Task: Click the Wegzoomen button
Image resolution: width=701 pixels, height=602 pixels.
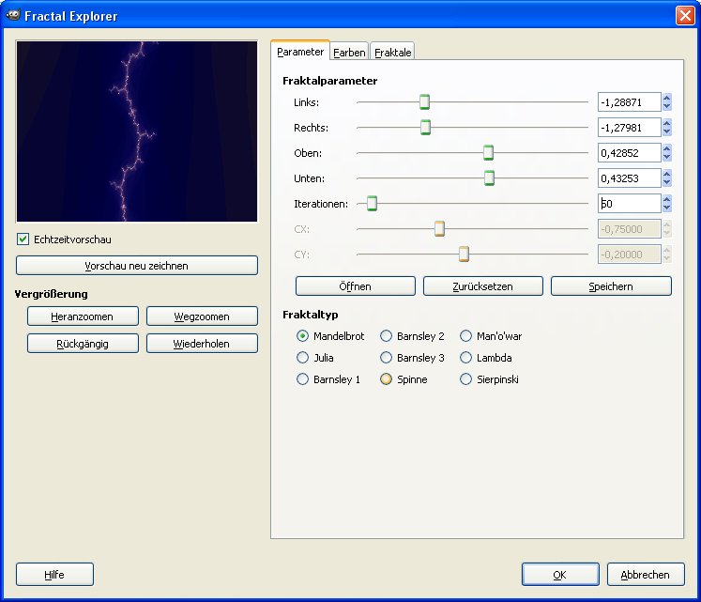Action: 202,316
